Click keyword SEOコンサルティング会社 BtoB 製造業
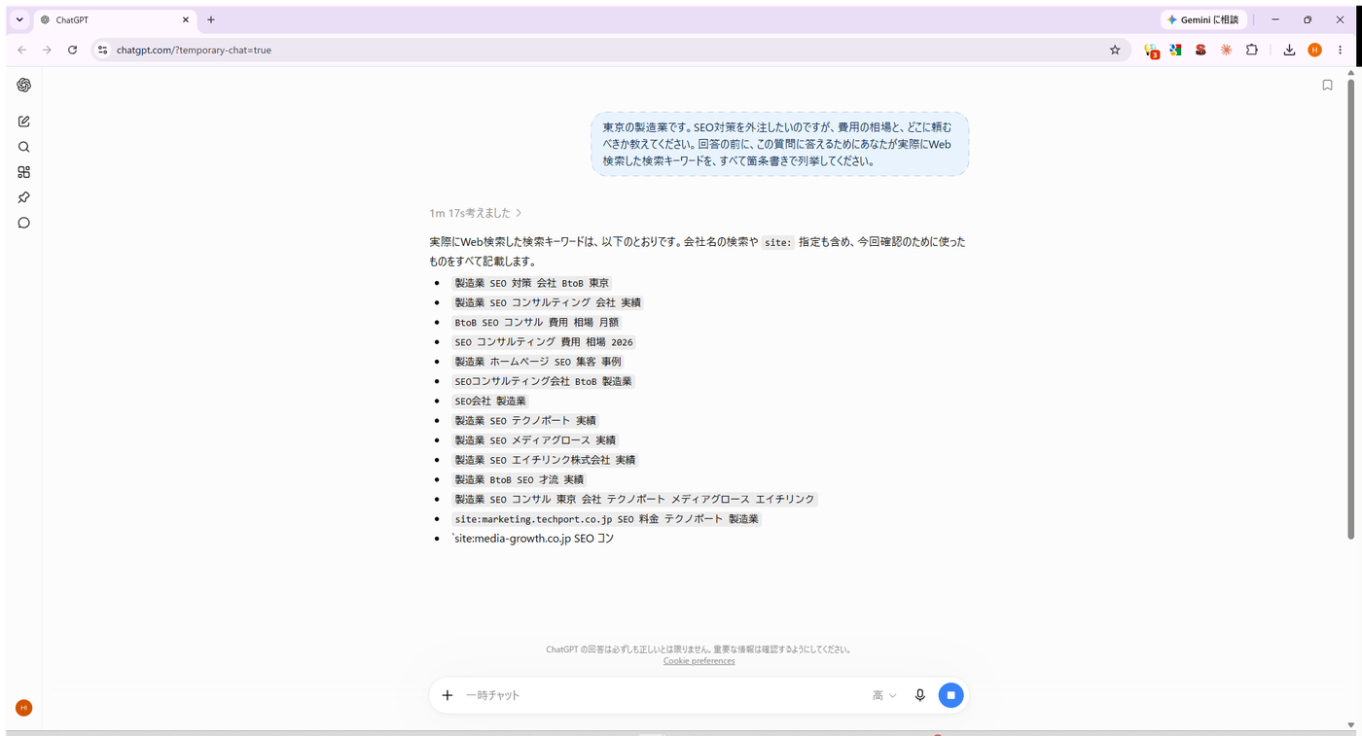The width and height of the screenshot is (1362, 736). click(x=543, y=381)
